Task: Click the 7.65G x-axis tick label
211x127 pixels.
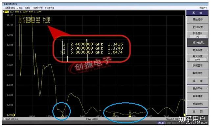Action: coord(166,116)
